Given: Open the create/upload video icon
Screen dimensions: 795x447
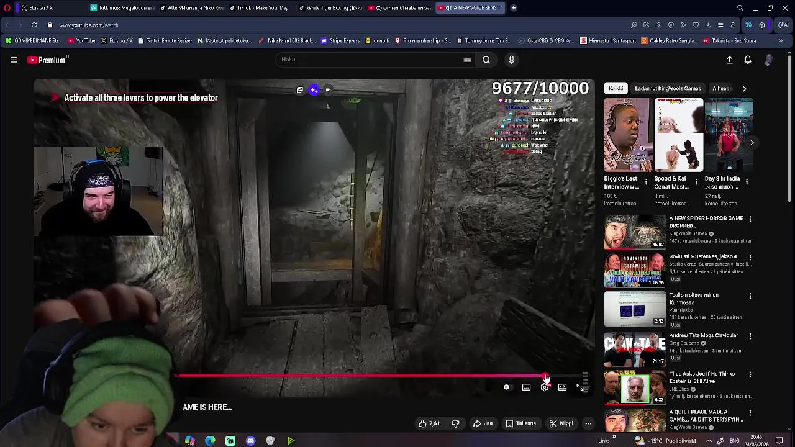Looking at the screenshot, I should pos(729,60).
